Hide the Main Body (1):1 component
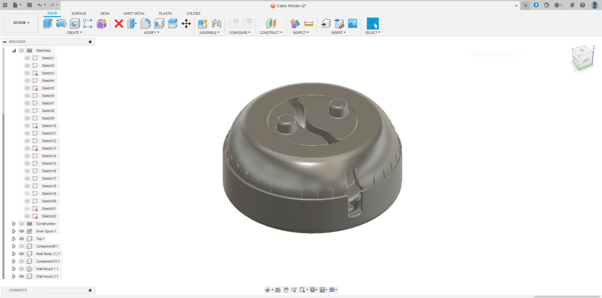Screen dimensions: 602x298 [x=22, y=254]
